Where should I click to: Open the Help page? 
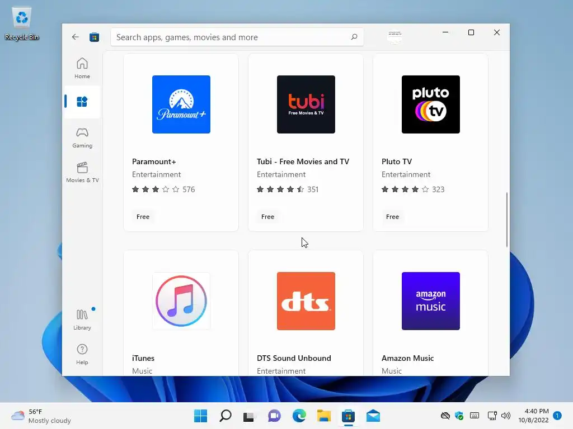coord(82,354)
